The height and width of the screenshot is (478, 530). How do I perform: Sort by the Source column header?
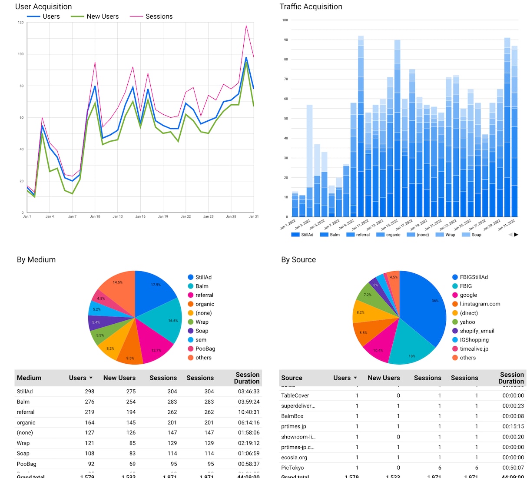[291, 378]
